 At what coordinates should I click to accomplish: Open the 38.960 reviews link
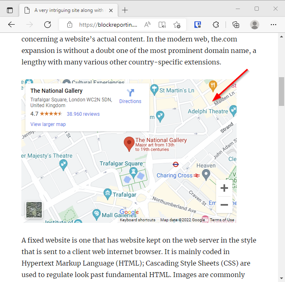tap(83, 114)
